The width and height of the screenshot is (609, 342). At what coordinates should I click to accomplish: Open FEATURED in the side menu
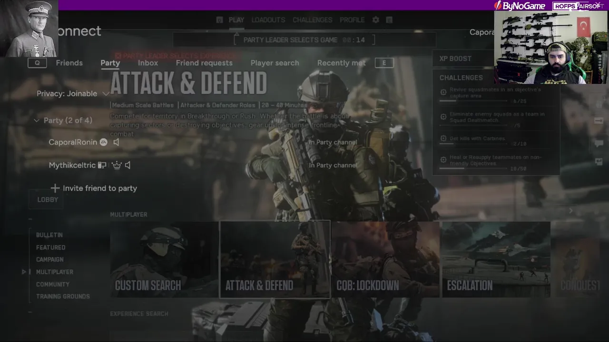pos(51,247)
